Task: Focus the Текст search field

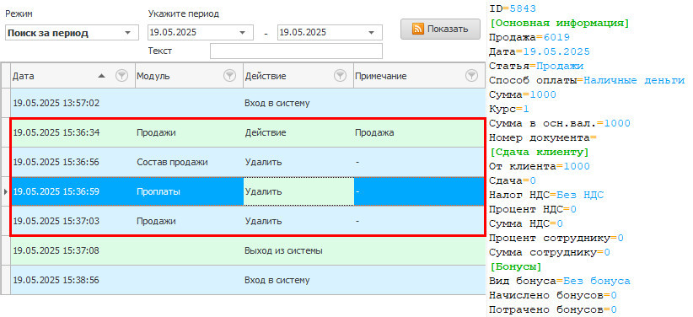Action: (296, 51)
